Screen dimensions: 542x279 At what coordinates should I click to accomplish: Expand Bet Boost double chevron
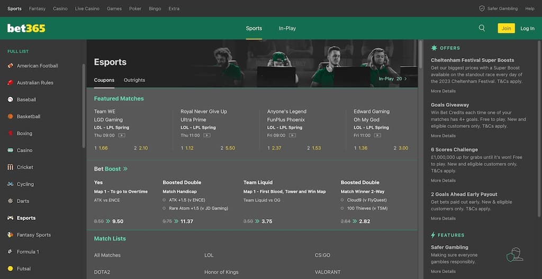125,169
